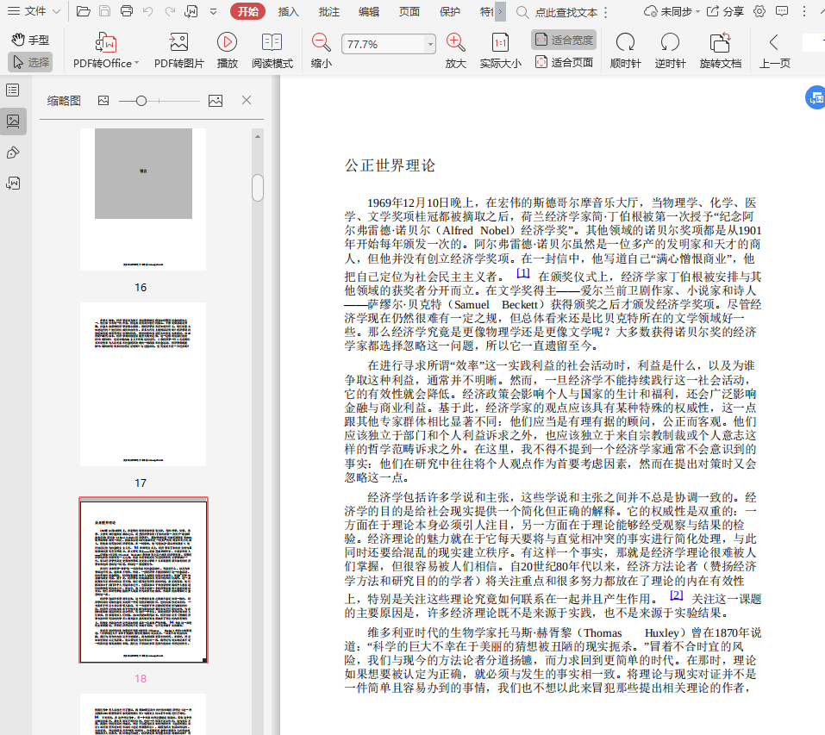The image size is (825, 735).
Task: Click the PDF转图片 tool icon
Action: [178, 43]
